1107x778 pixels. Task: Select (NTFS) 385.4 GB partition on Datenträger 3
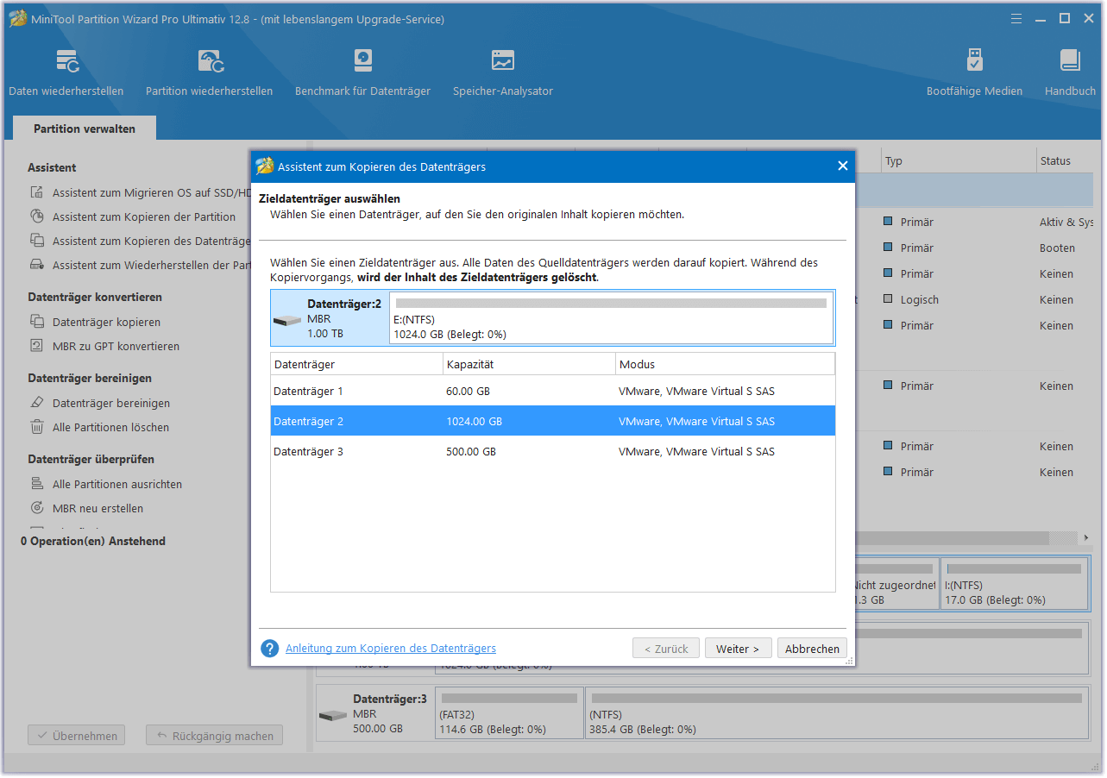(837, 712)
